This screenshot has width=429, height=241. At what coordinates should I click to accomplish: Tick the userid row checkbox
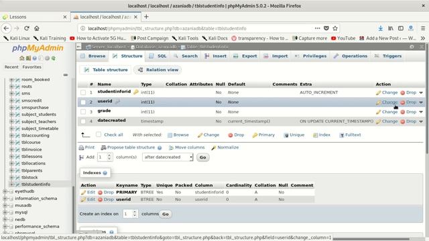coord(83,102)
